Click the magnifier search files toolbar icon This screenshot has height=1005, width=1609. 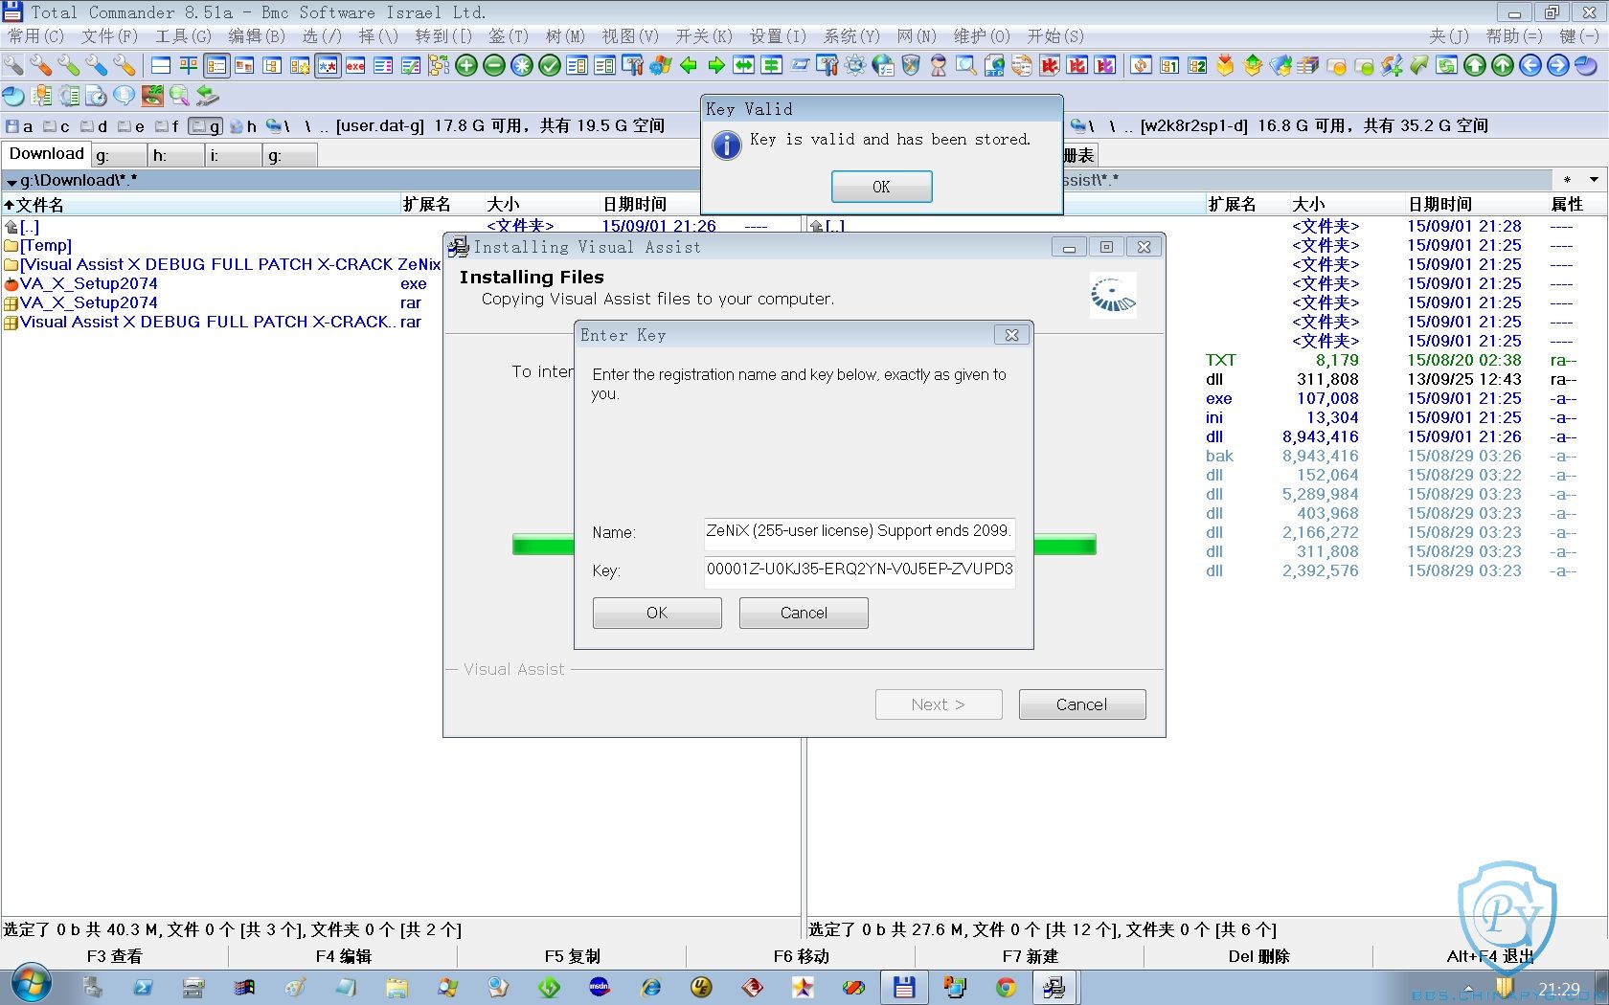pos(966,66)
